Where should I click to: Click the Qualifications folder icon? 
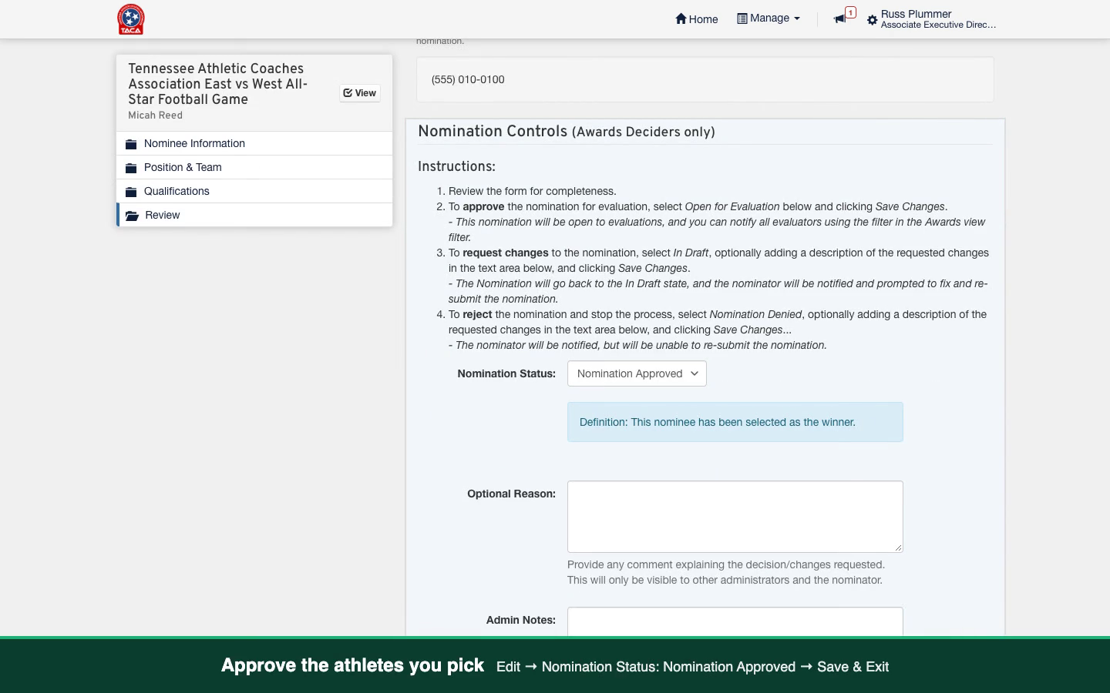(131, 192)
